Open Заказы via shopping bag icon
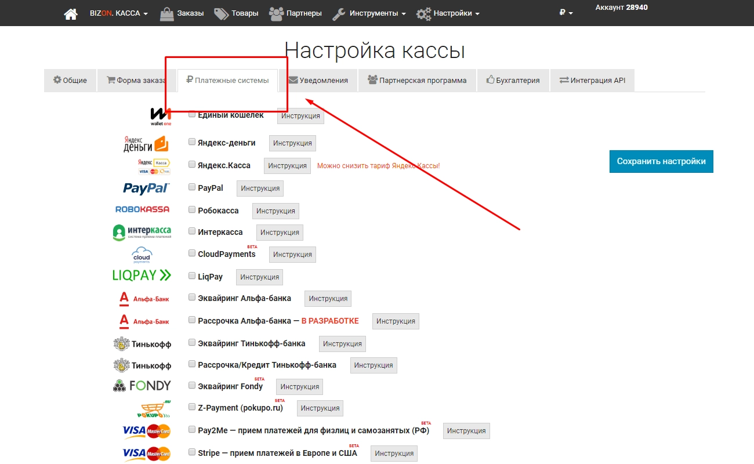Image resolution: width=754 pixels, height=464 pixels. pyautogui.click(x=166, y=13)
